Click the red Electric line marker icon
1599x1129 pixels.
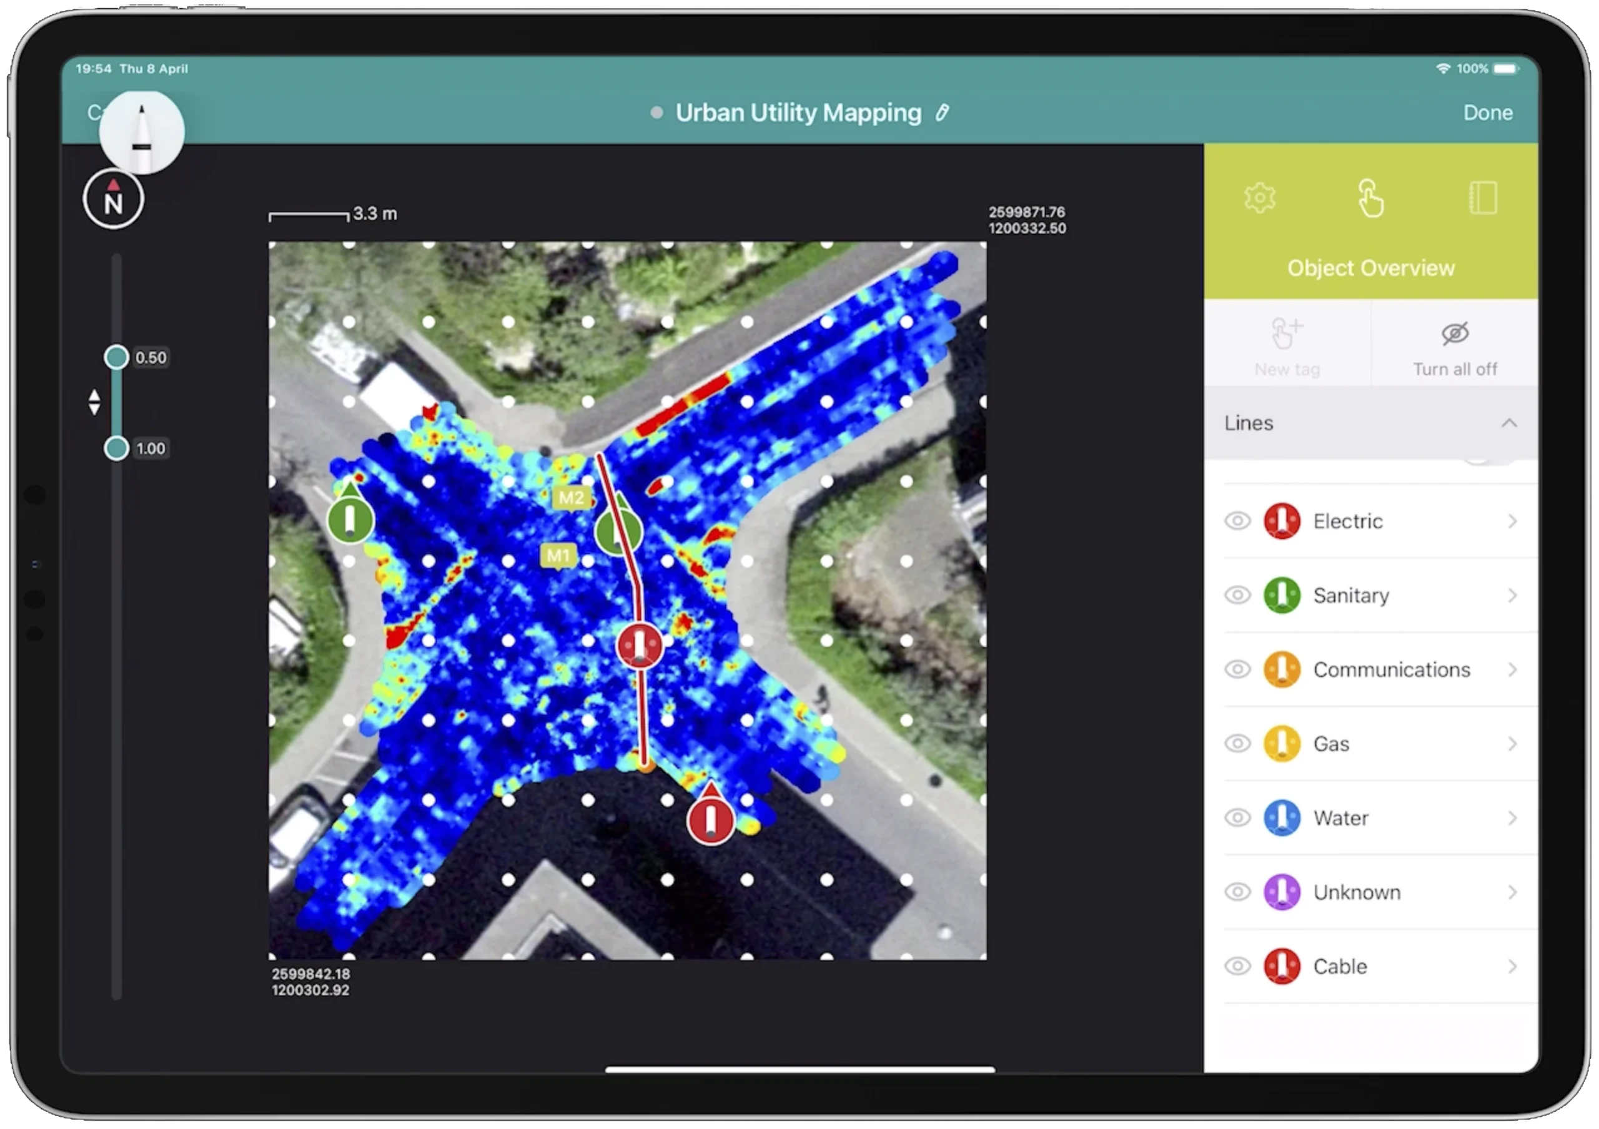tap(1282, 521)
